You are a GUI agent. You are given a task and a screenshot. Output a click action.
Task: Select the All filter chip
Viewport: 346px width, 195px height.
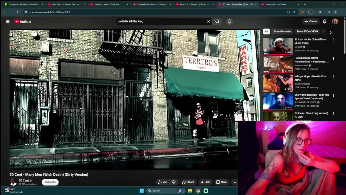[x=266, y=31]
